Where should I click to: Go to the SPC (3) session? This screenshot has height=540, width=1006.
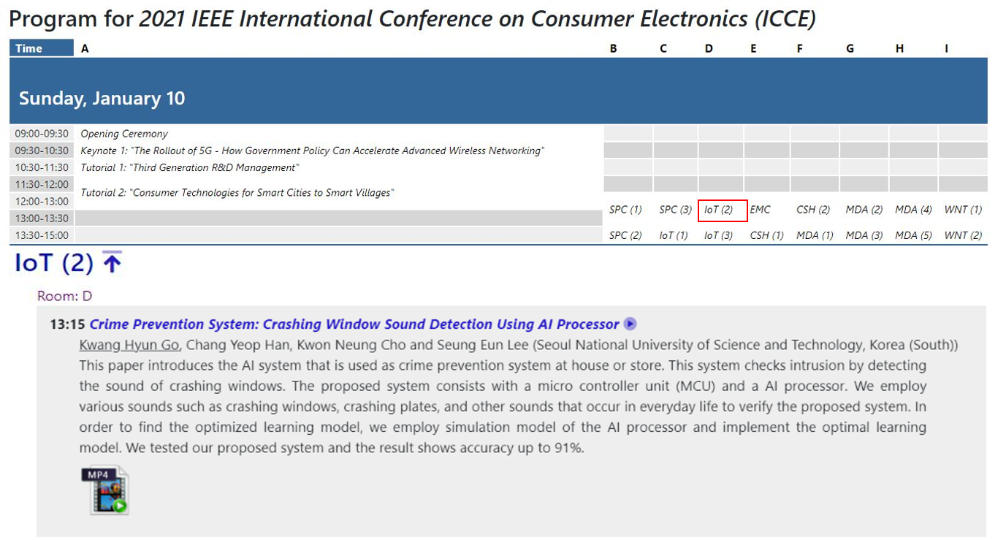tap(675, 210)
